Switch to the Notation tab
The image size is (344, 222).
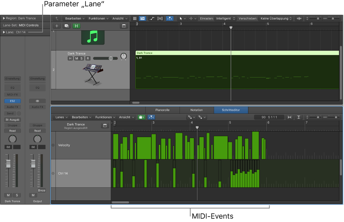pyautogui.click(x=197, y=110)
